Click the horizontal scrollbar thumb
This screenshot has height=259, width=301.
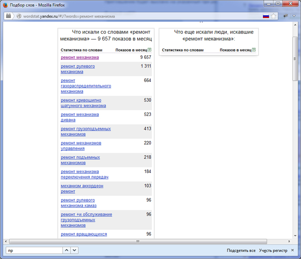point(138,241)
